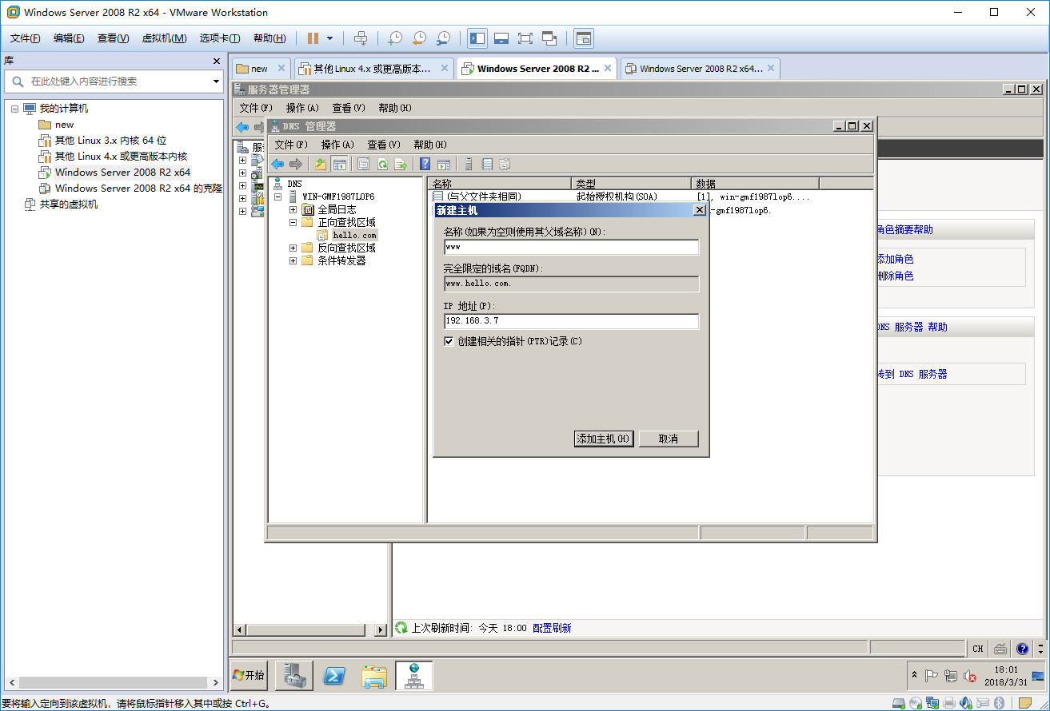This screenshot has height=711, width=1050.
Task: Take a snapshot using VMware snapshot icon
Action: [x=394, y=38]
